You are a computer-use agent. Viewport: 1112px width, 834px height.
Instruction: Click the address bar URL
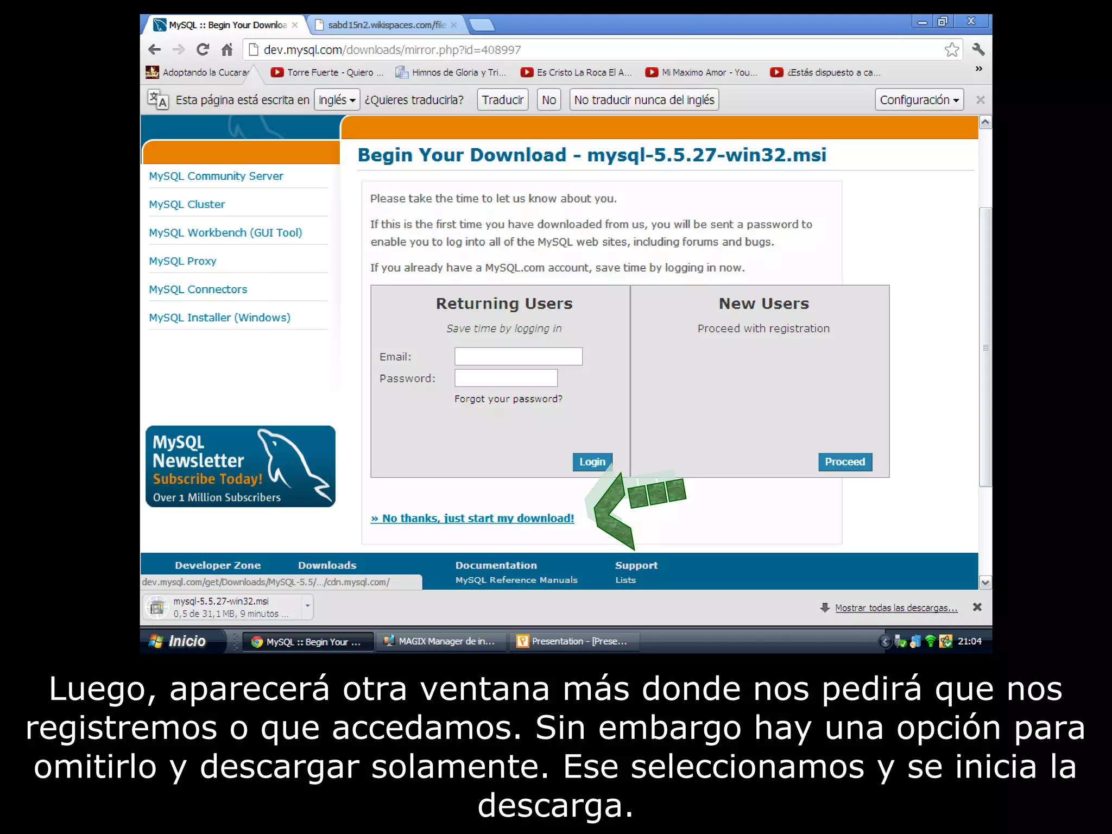click(392, 50)
